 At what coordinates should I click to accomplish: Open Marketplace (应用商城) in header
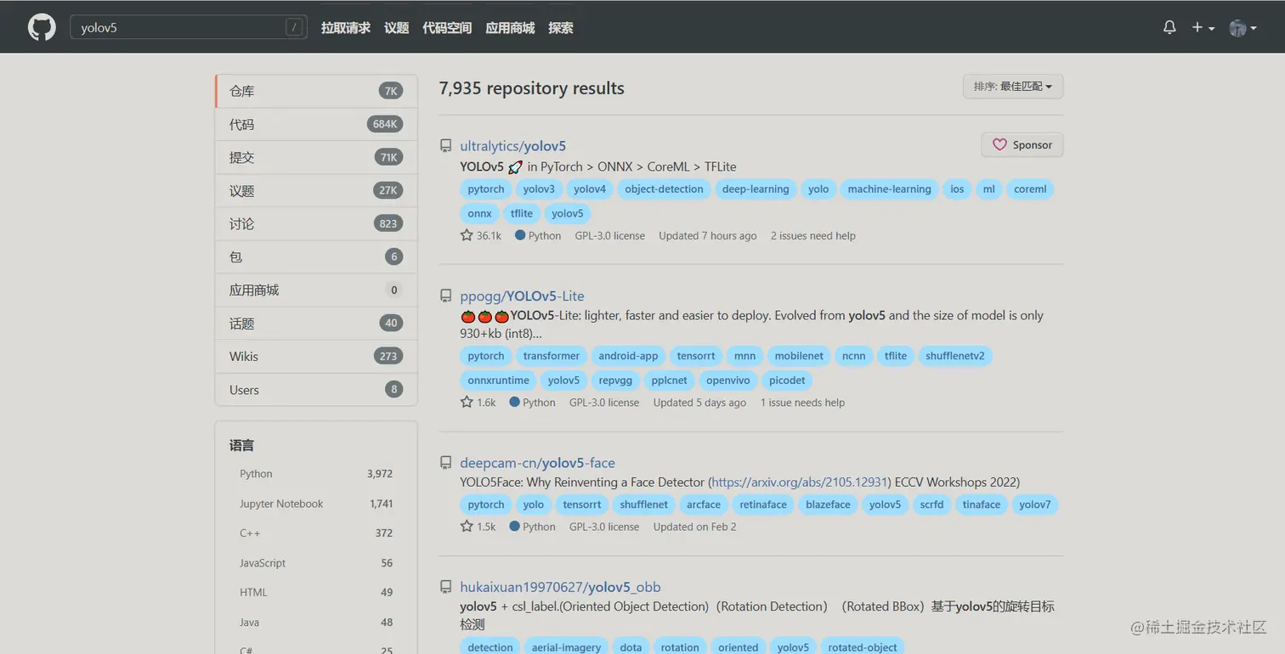(510, 28)
